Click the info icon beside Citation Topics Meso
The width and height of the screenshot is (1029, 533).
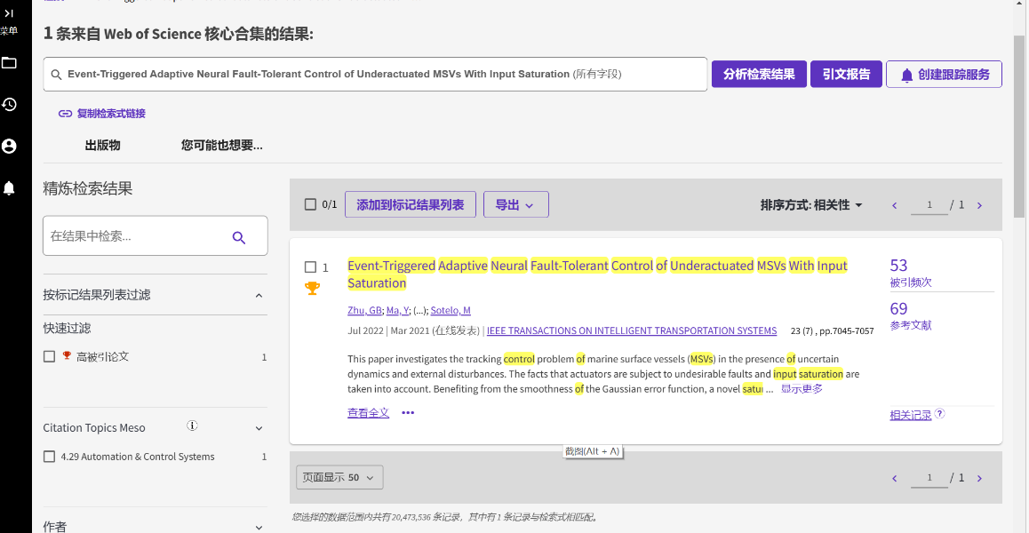(192, 426)
